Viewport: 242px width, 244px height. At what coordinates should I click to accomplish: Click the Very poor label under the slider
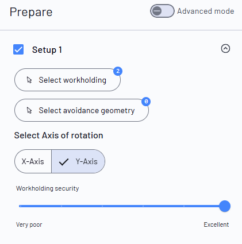click(x=29, y=224)
